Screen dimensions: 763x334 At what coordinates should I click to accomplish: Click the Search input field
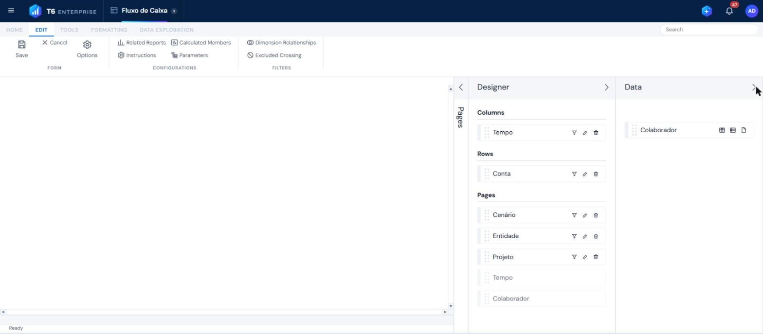click(708, 30)
